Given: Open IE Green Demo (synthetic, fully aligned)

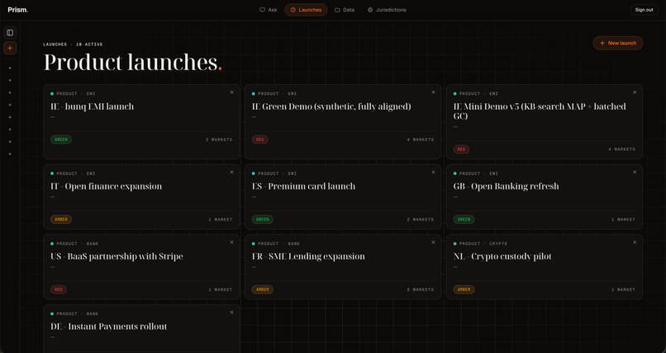Looking at the screenshot, I should tap(331, 106).
